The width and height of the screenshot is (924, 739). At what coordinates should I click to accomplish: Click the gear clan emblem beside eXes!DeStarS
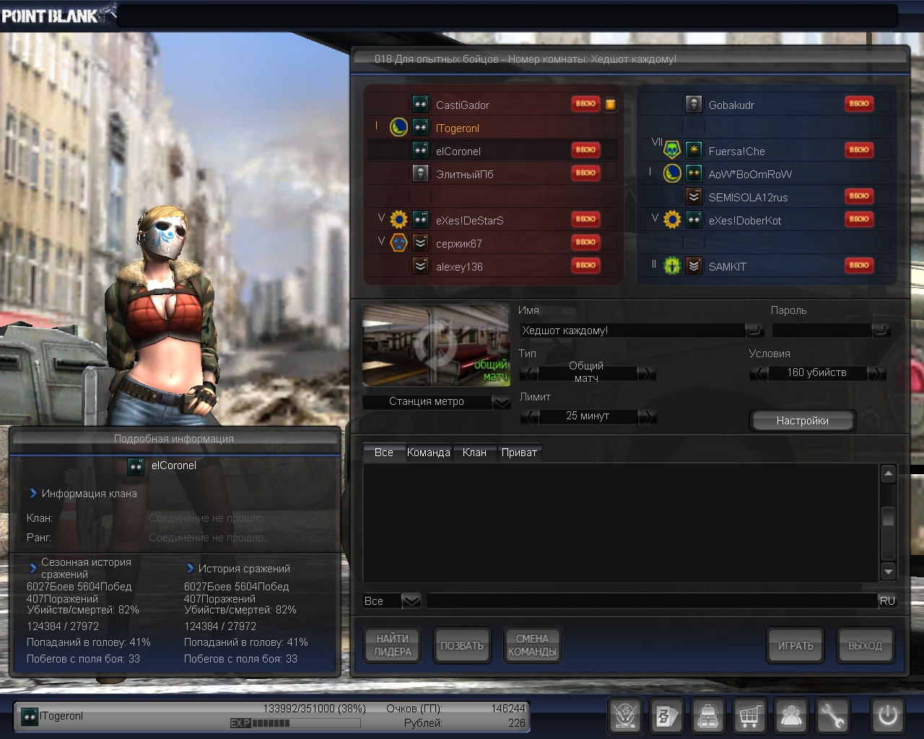[x=398, y=219]
